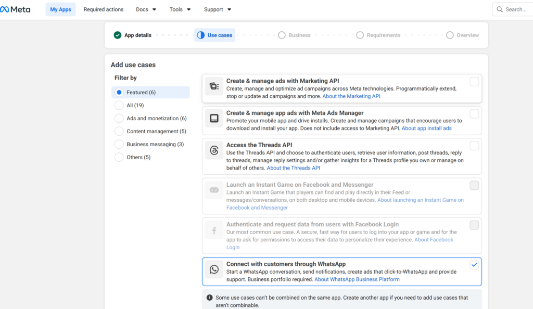The image size is (533, 309).
Task: Check the Meta Ads Manager app ads checkbox
Action: pyautogui.click(x=474, y=114)
